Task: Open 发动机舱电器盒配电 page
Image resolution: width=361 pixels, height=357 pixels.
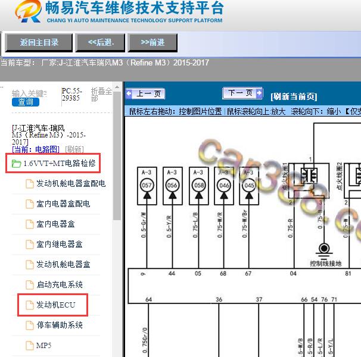Action: 71,184
